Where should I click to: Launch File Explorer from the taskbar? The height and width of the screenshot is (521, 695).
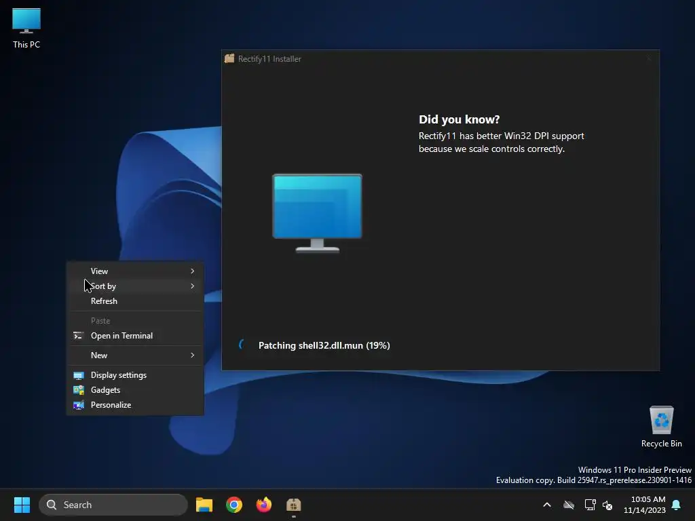pyautogui.click(x=204, y=505)
